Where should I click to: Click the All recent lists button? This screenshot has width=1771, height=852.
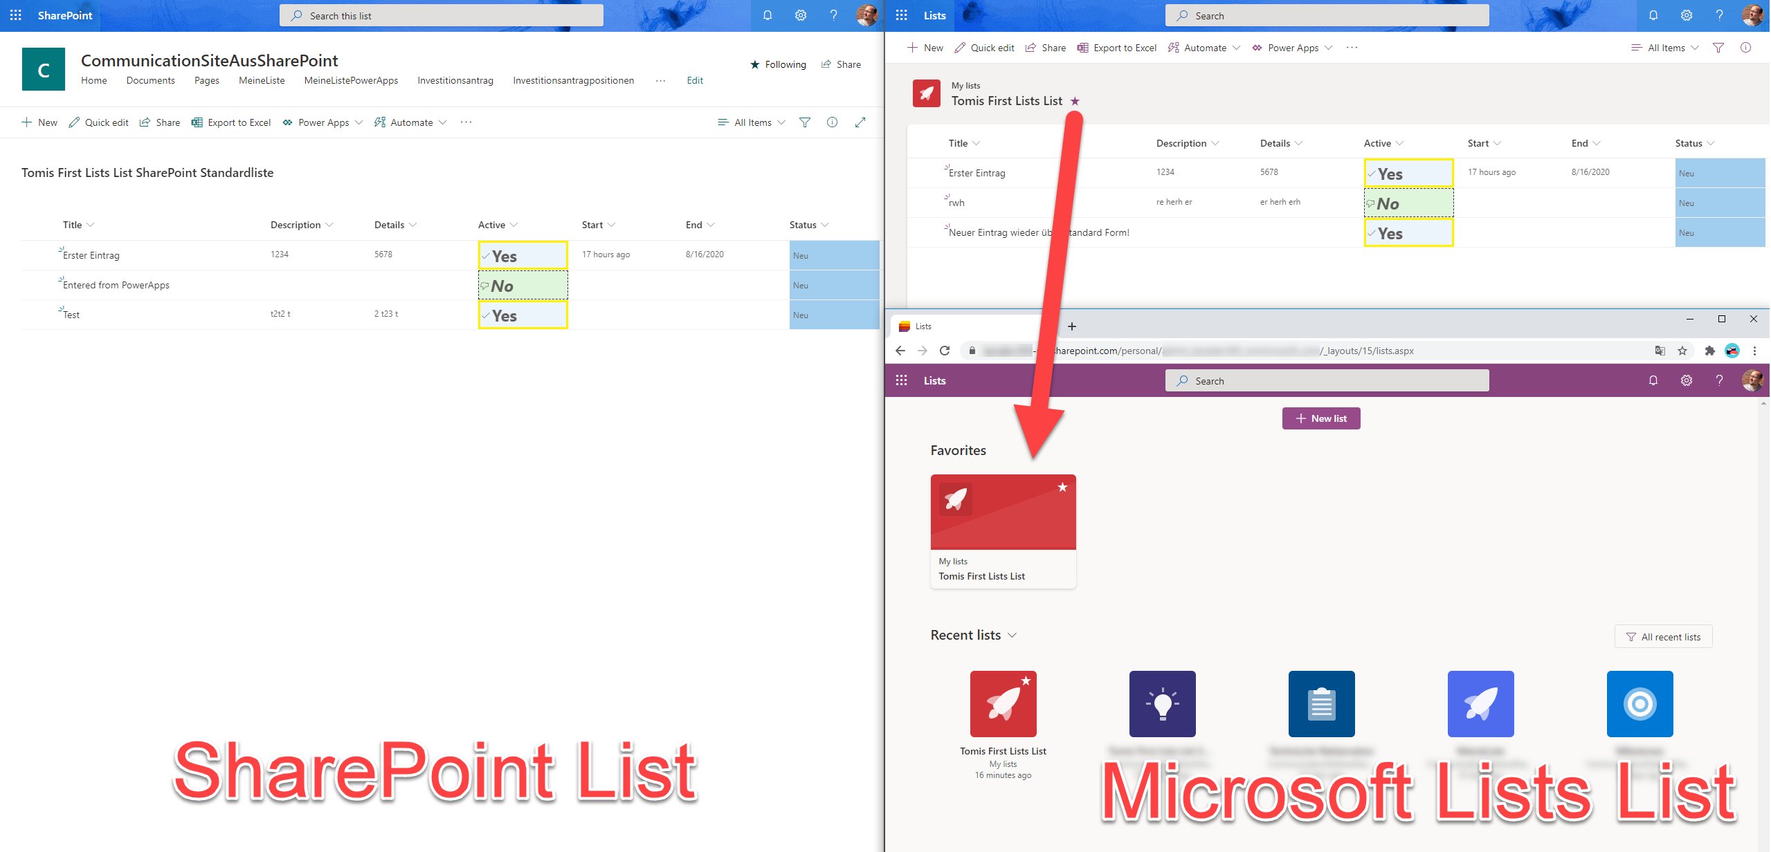coord(1664,636)
